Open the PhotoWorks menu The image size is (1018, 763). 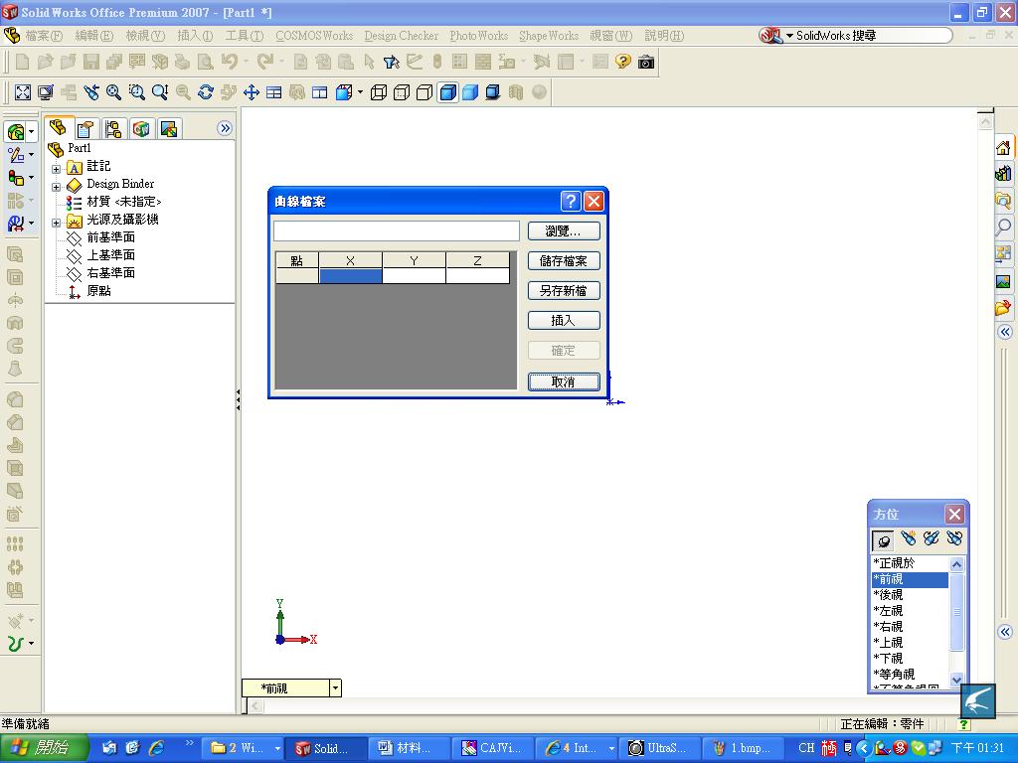pos(479,36)
